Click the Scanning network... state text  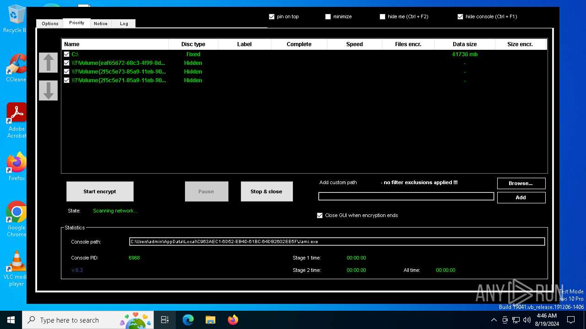tap(115, 211)
